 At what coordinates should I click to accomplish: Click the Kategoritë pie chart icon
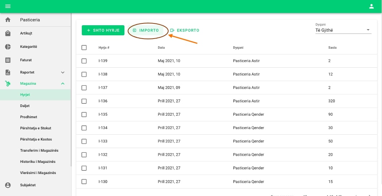click(x=8, y=47)
